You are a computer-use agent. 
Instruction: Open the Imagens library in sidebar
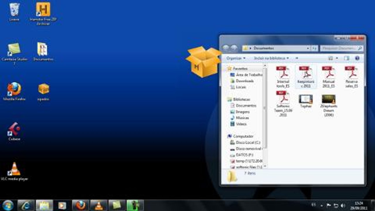point(240,112)
